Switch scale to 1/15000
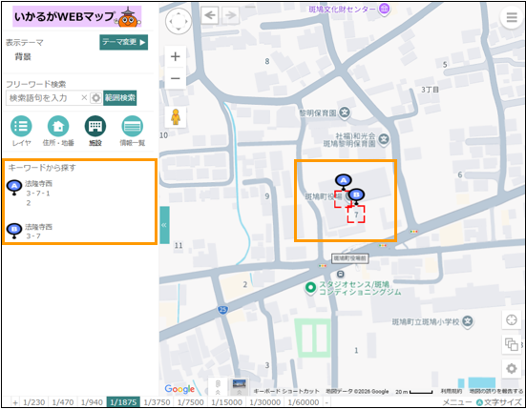Viewport: 526px width, 409px height. (x=227, y=402)
